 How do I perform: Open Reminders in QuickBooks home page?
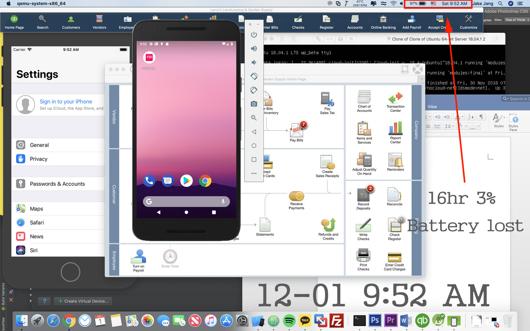(x=395, y=162)
